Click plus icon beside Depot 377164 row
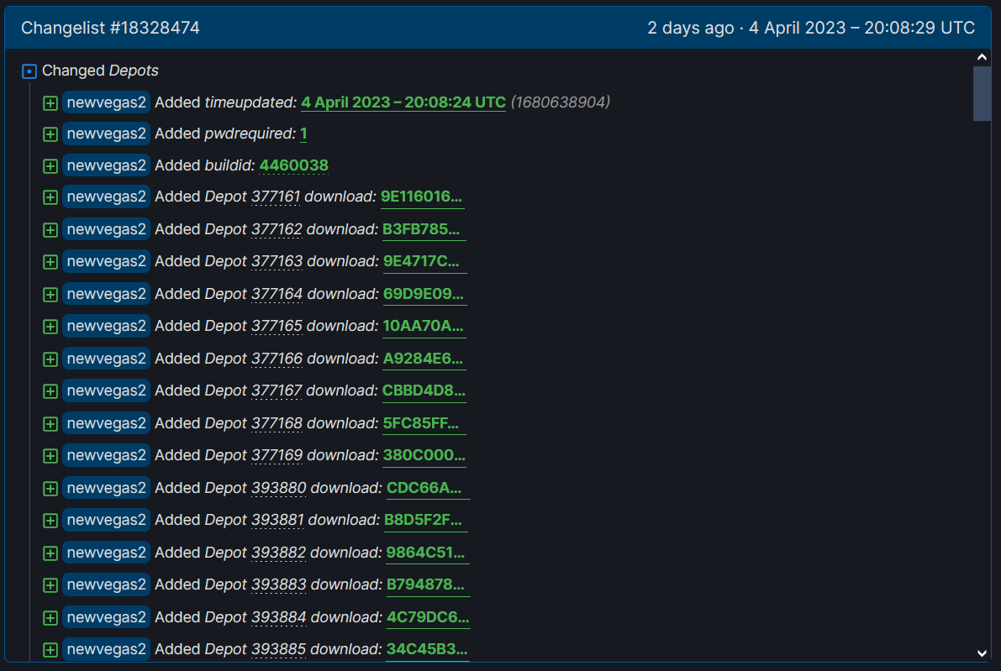 pos(50,294)
